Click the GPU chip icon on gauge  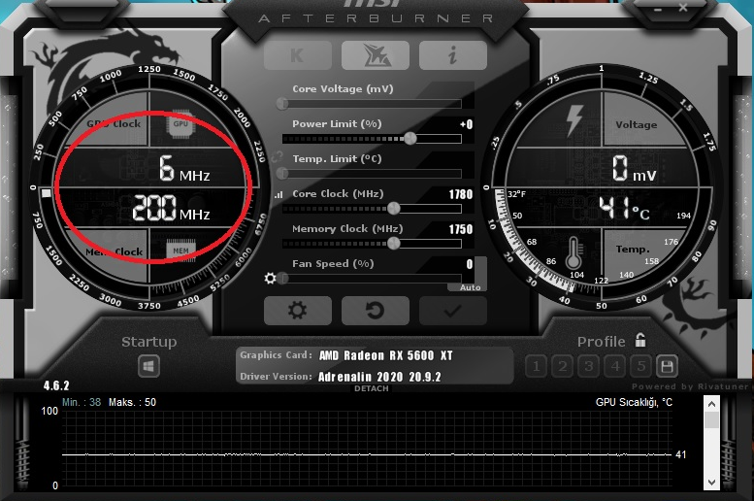(x=180, y=124)
